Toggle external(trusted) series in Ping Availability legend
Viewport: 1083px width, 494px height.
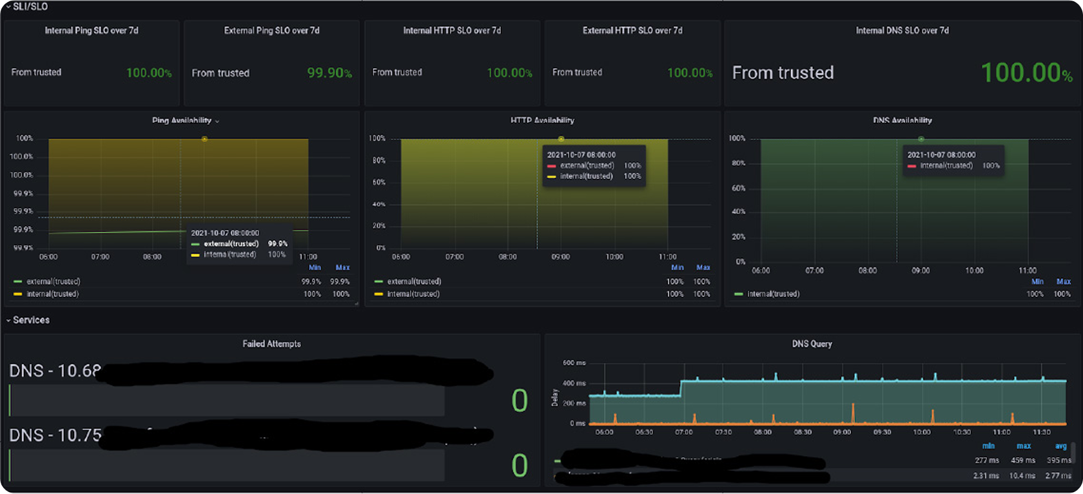click(x=54, y=281)
